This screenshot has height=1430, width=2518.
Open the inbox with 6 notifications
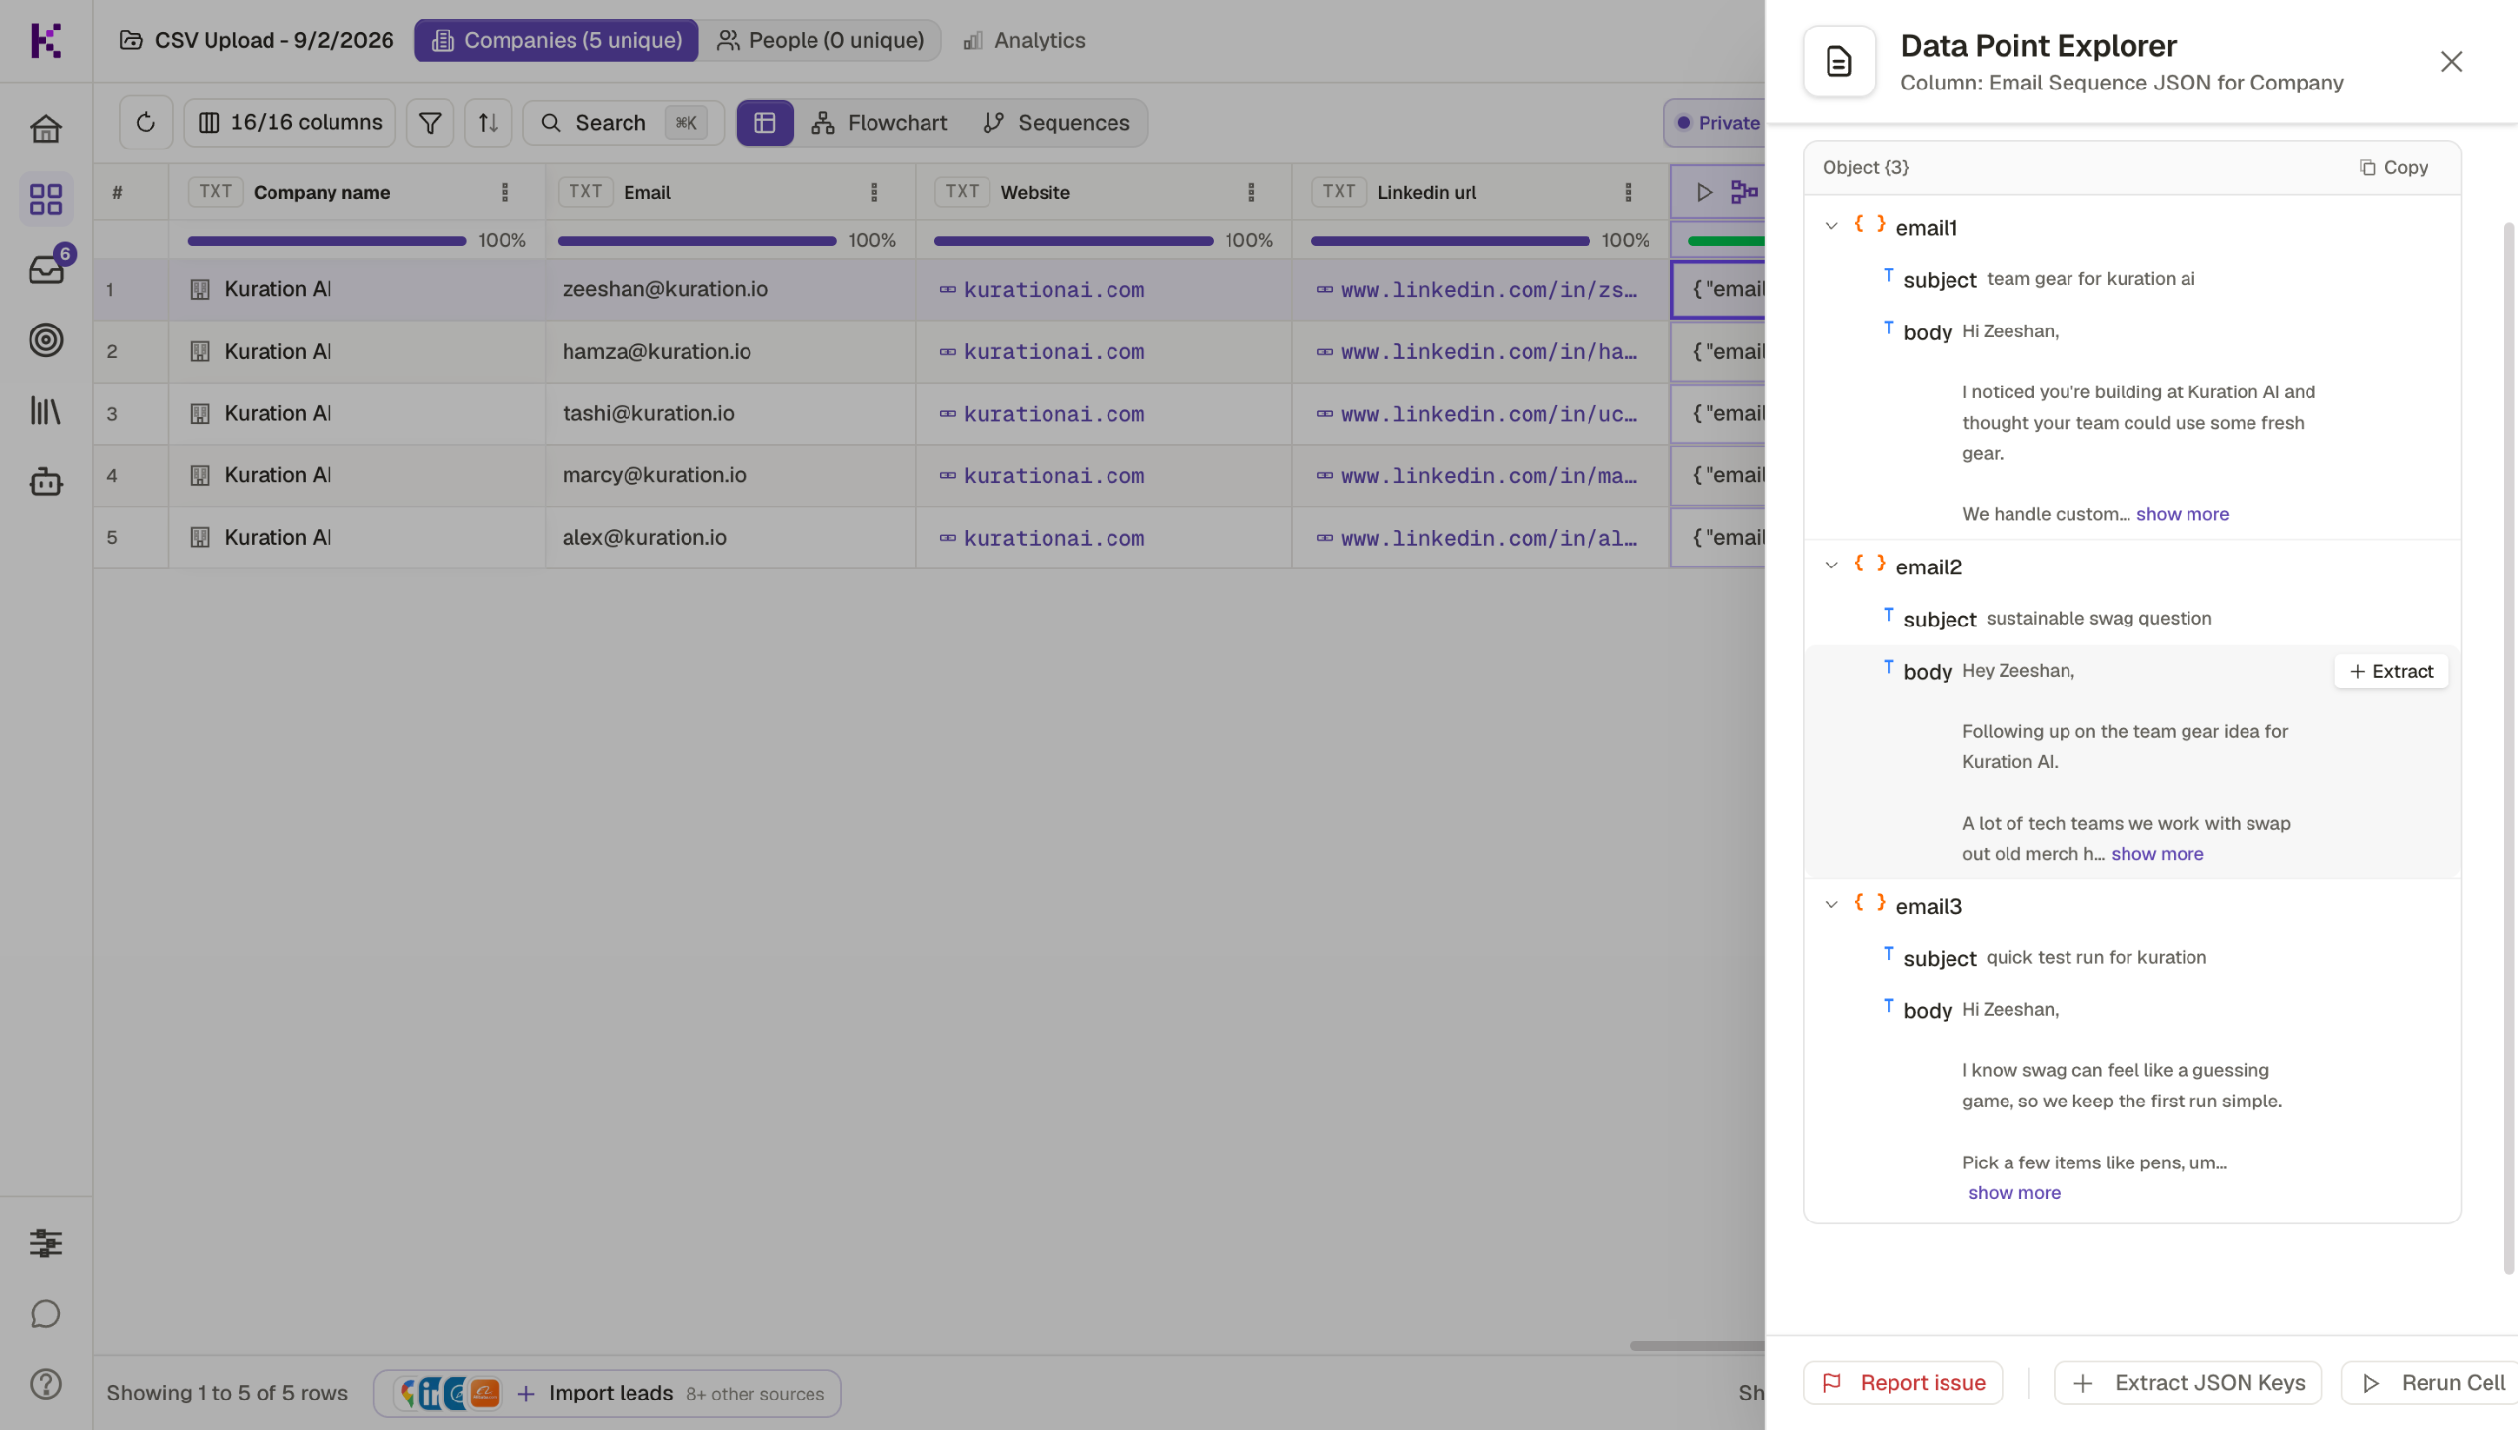pyautogui.click(x=46, y=268)
